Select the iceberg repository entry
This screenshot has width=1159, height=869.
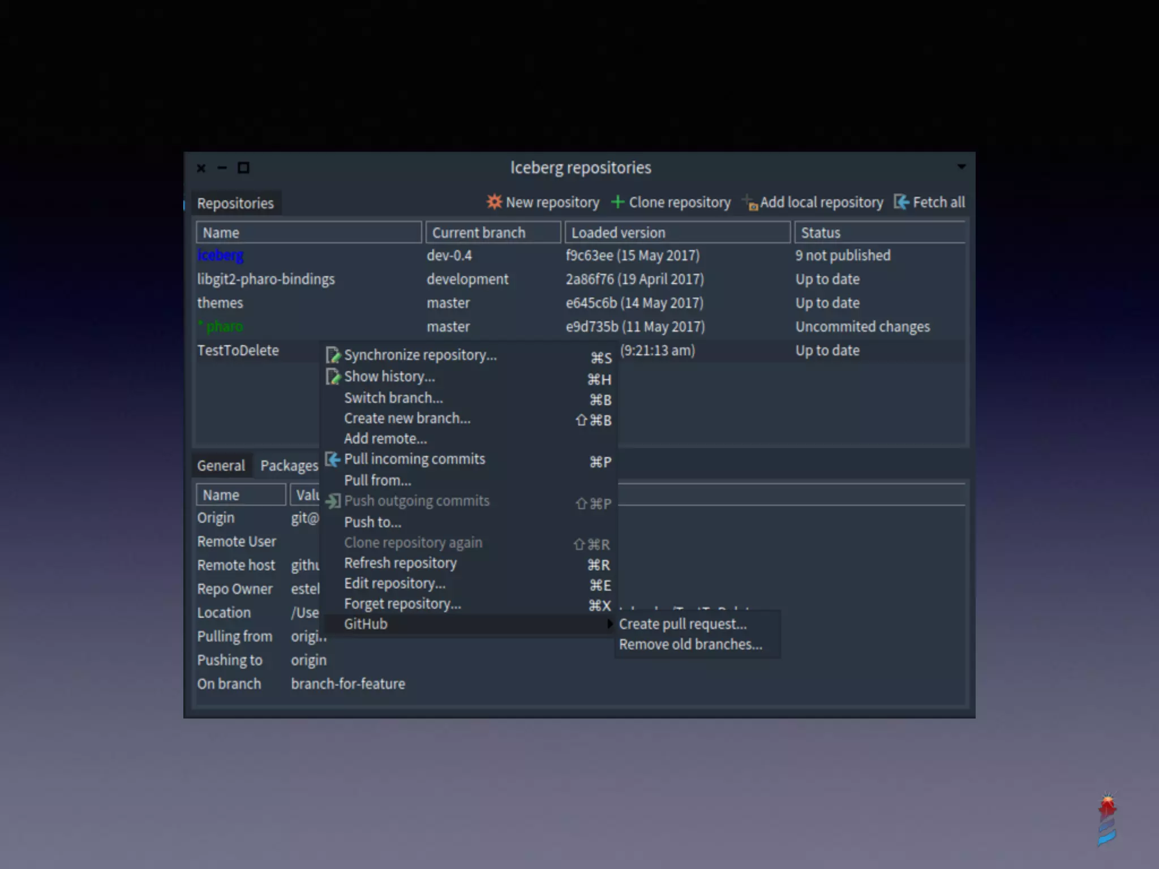click(220, 255)
